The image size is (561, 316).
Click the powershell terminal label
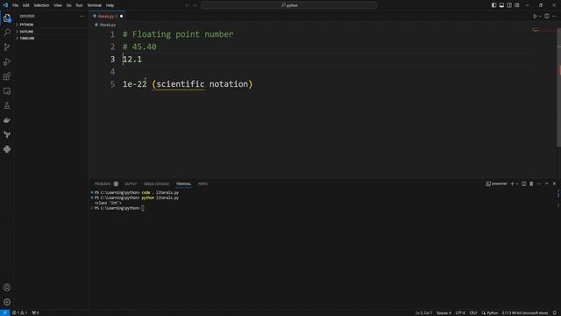click(497, 183)
